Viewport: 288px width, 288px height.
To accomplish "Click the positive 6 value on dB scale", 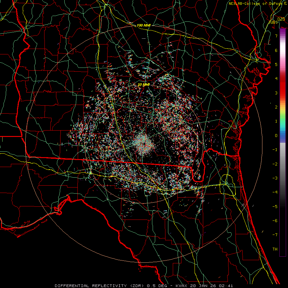I will (x=276, y=50).
